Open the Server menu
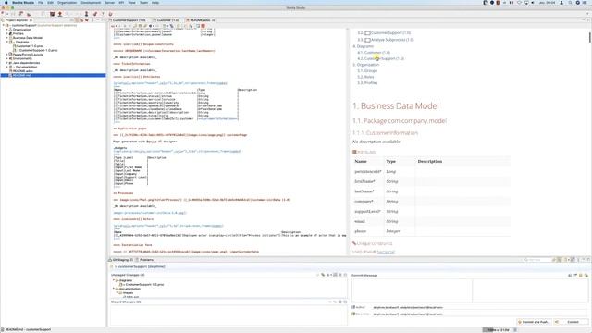Image resolution: width=592 pixels, height=333 pixels. pyautogui.click(x=109, y=2)
